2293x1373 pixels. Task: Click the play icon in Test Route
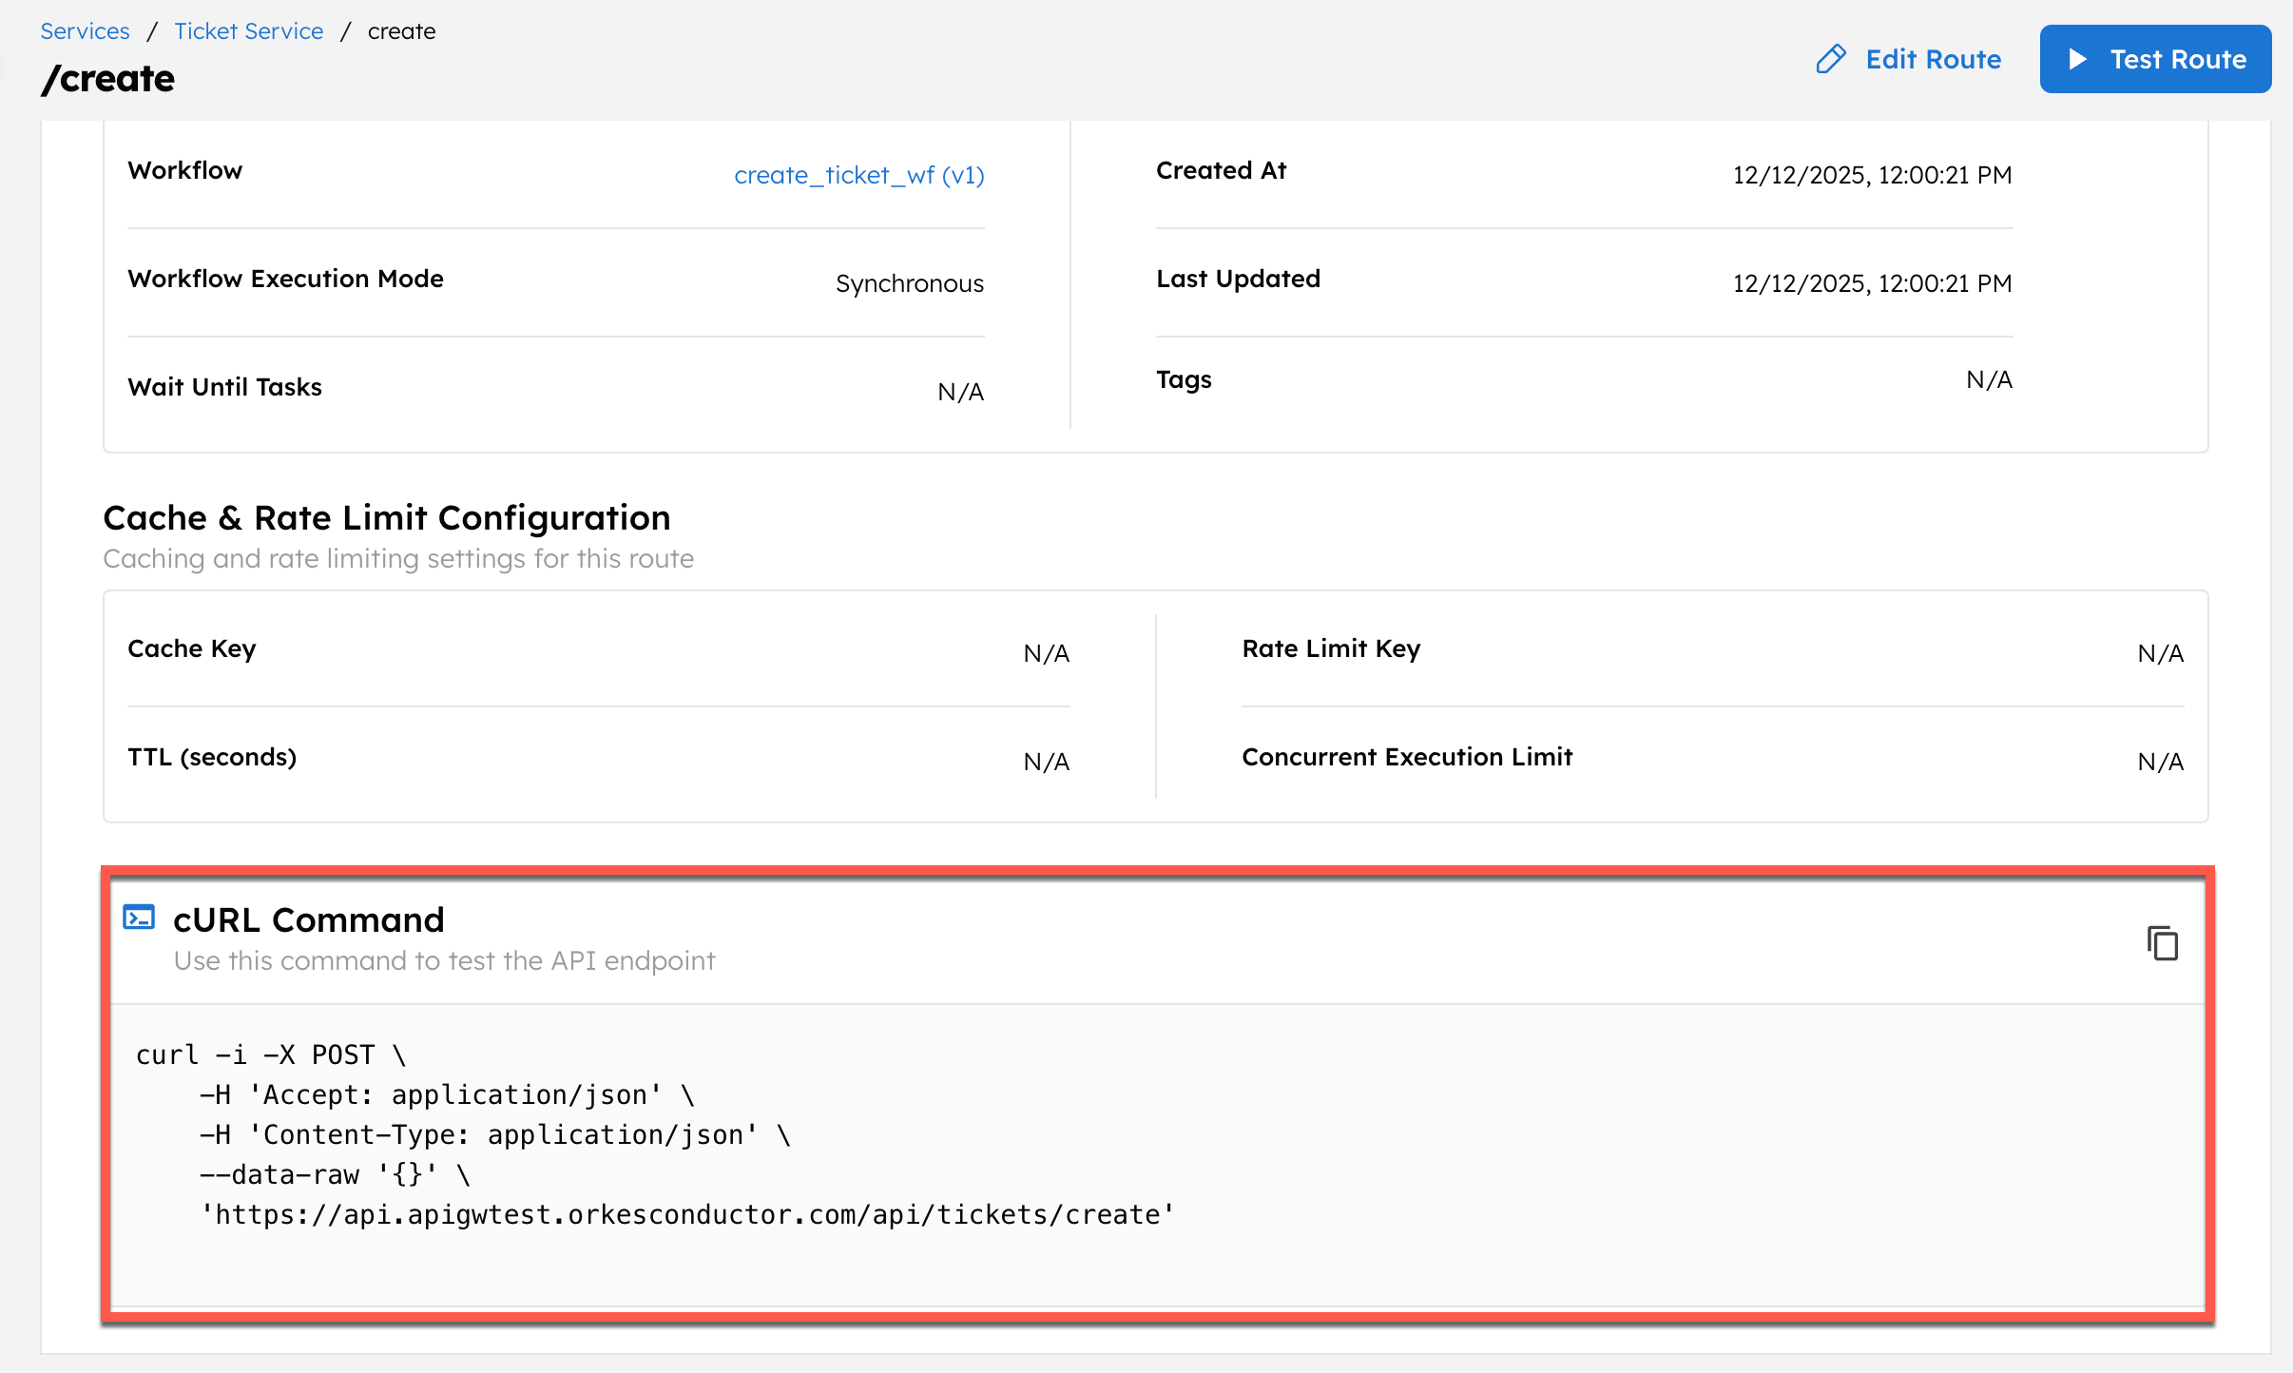2078,59
